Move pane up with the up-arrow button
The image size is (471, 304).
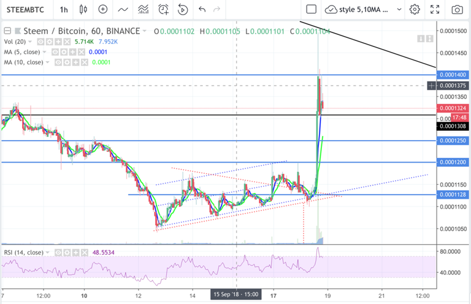coord(429,39)
